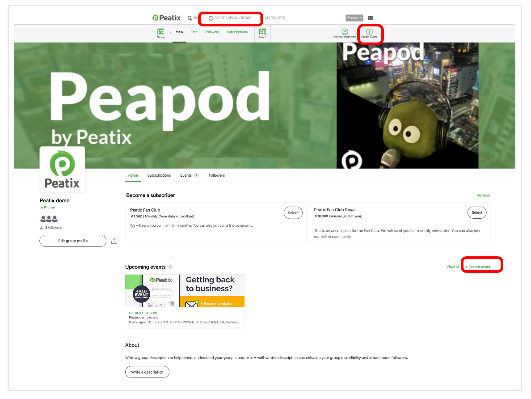Image resolution: width=531 pixels, height=399 pixels.
Task: Select the Peatix Fan Club Royal plan
Action: (x=477, y=212)
